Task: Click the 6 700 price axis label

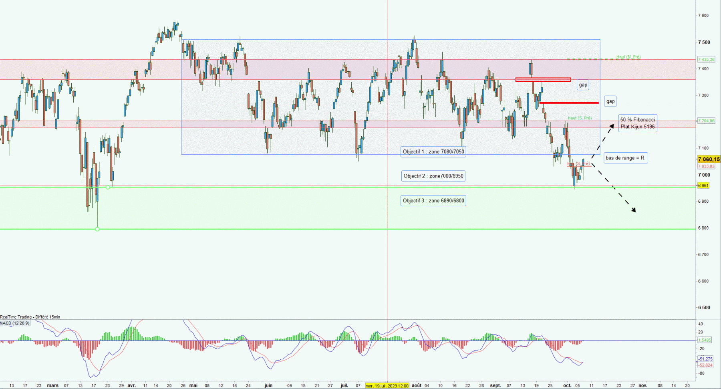Action: pos(703,254)
